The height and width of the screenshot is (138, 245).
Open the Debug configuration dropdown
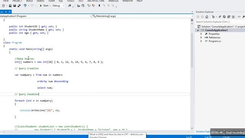(x=58, y=6)
